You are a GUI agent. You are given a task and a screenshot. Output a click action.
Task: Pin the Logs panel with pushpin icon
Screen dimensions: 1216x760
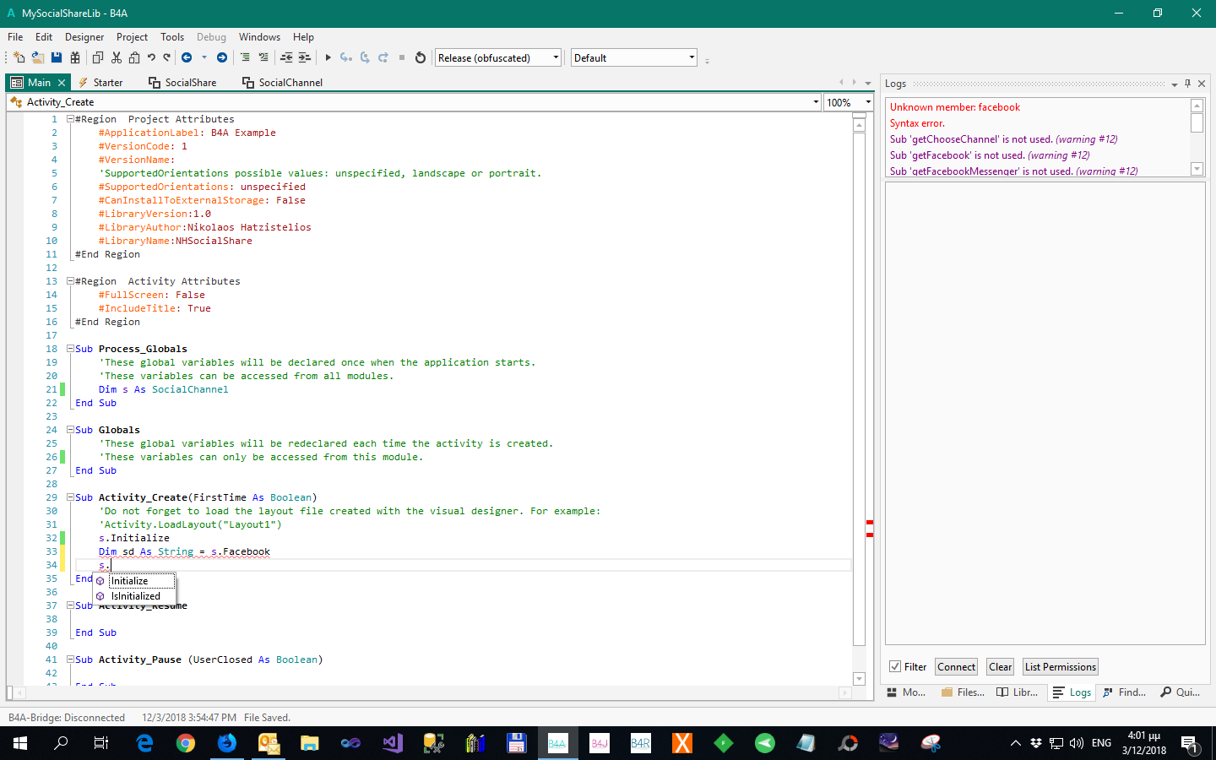click(x=1187, y=84)
